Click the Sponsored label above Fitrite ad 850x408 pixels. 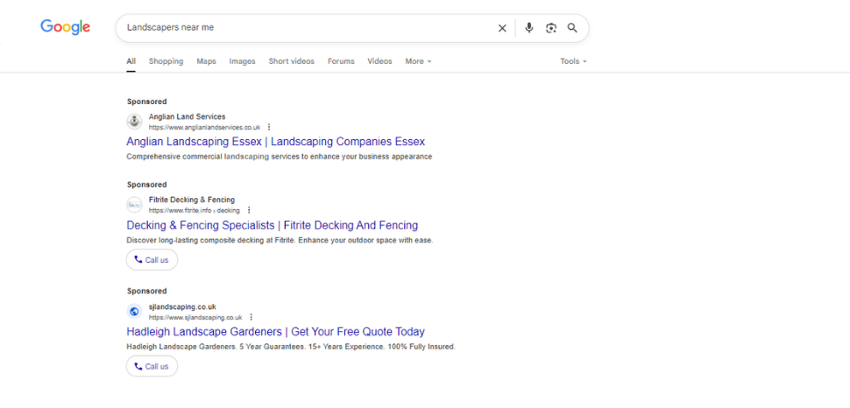click(147, 185)
